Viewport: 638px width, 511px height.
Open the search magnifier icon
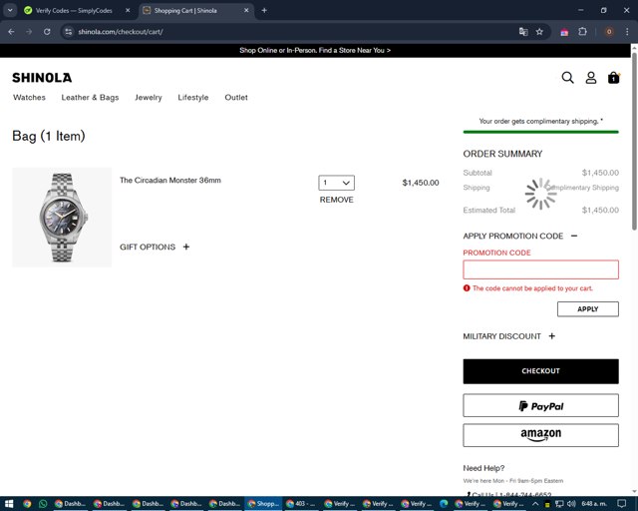click(x=567, y=78)
